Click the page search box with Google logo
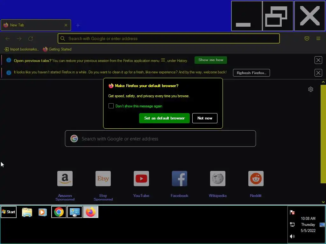The width and height of the screenshot is (326, 244). tap(160, 139)
